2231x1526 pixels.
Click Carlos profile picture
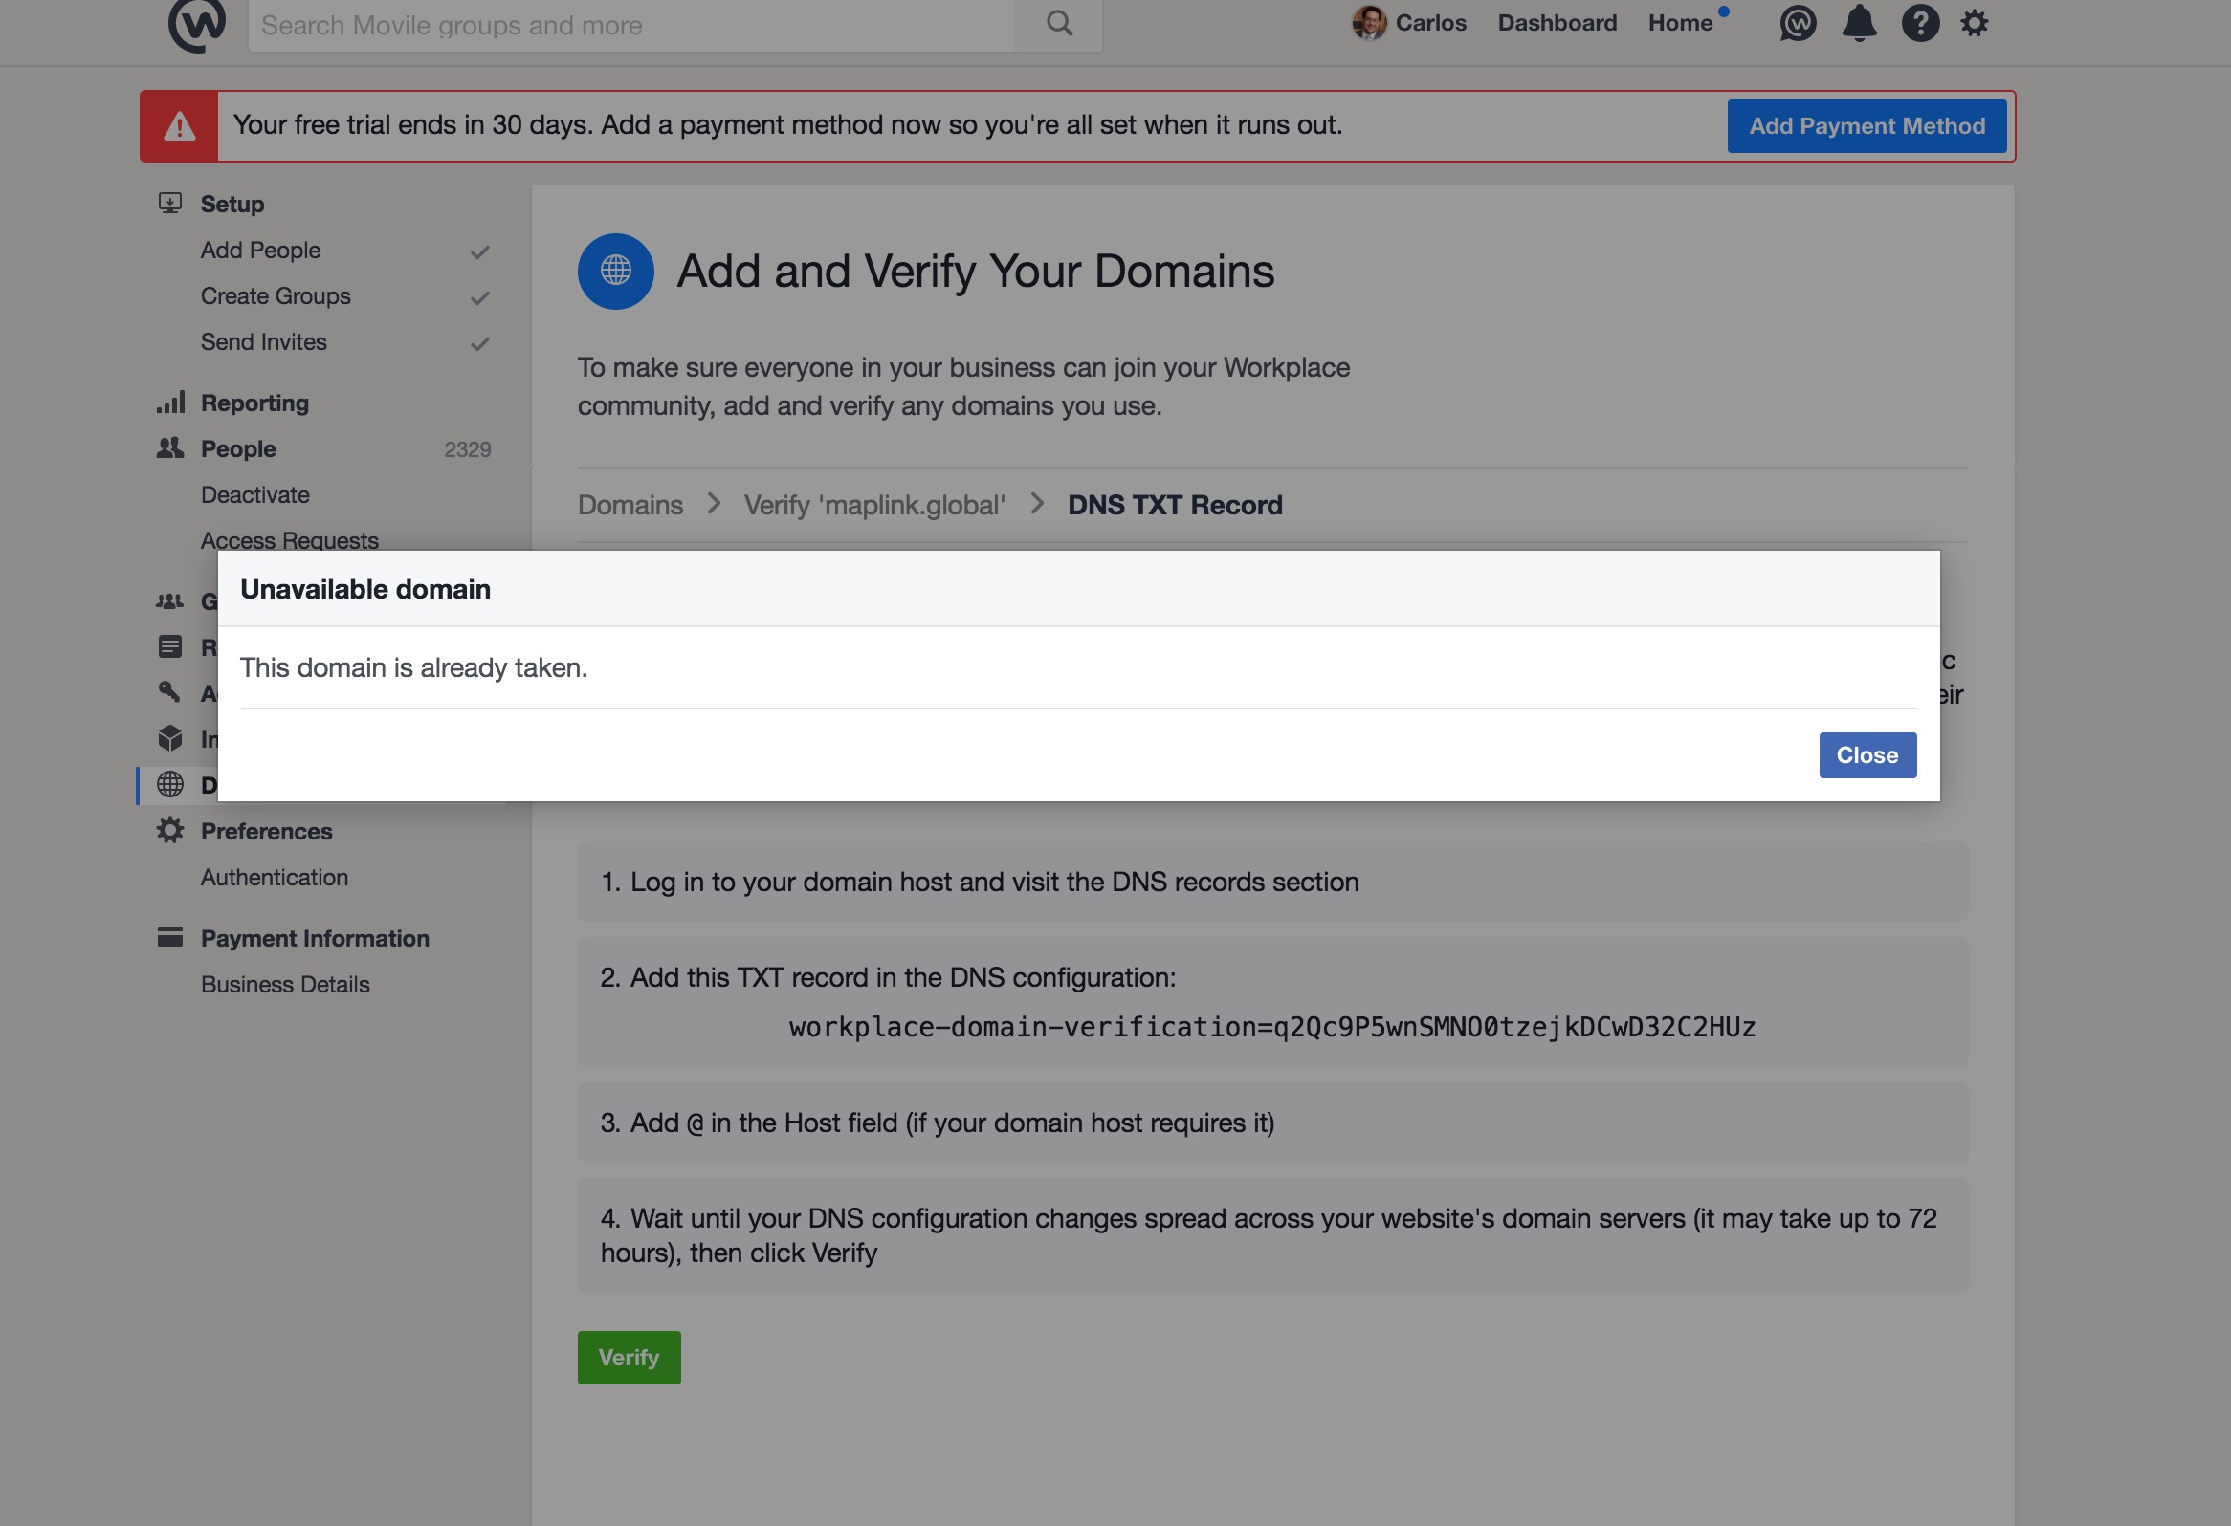[1369, 23]
